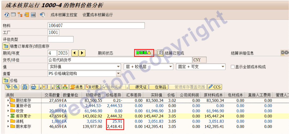The height and width of the screenshot is (134, 289).
Task: Open the 实际值 value dropdown
Action: point(118,67)
